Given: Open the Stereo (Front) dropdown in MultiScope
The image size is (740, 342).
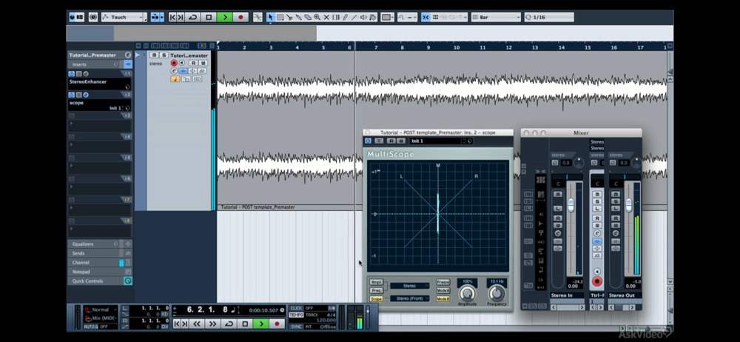Looking at the screenshot, I should pos(411,298).
